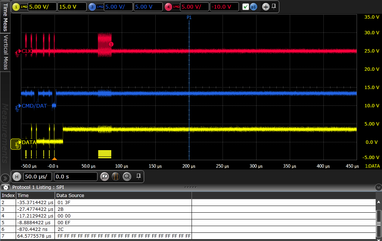Select row with time 64.5775578 µs
The width and height of the screenshot is (382, 241).
pyautogui.click(x=188, y=236)
